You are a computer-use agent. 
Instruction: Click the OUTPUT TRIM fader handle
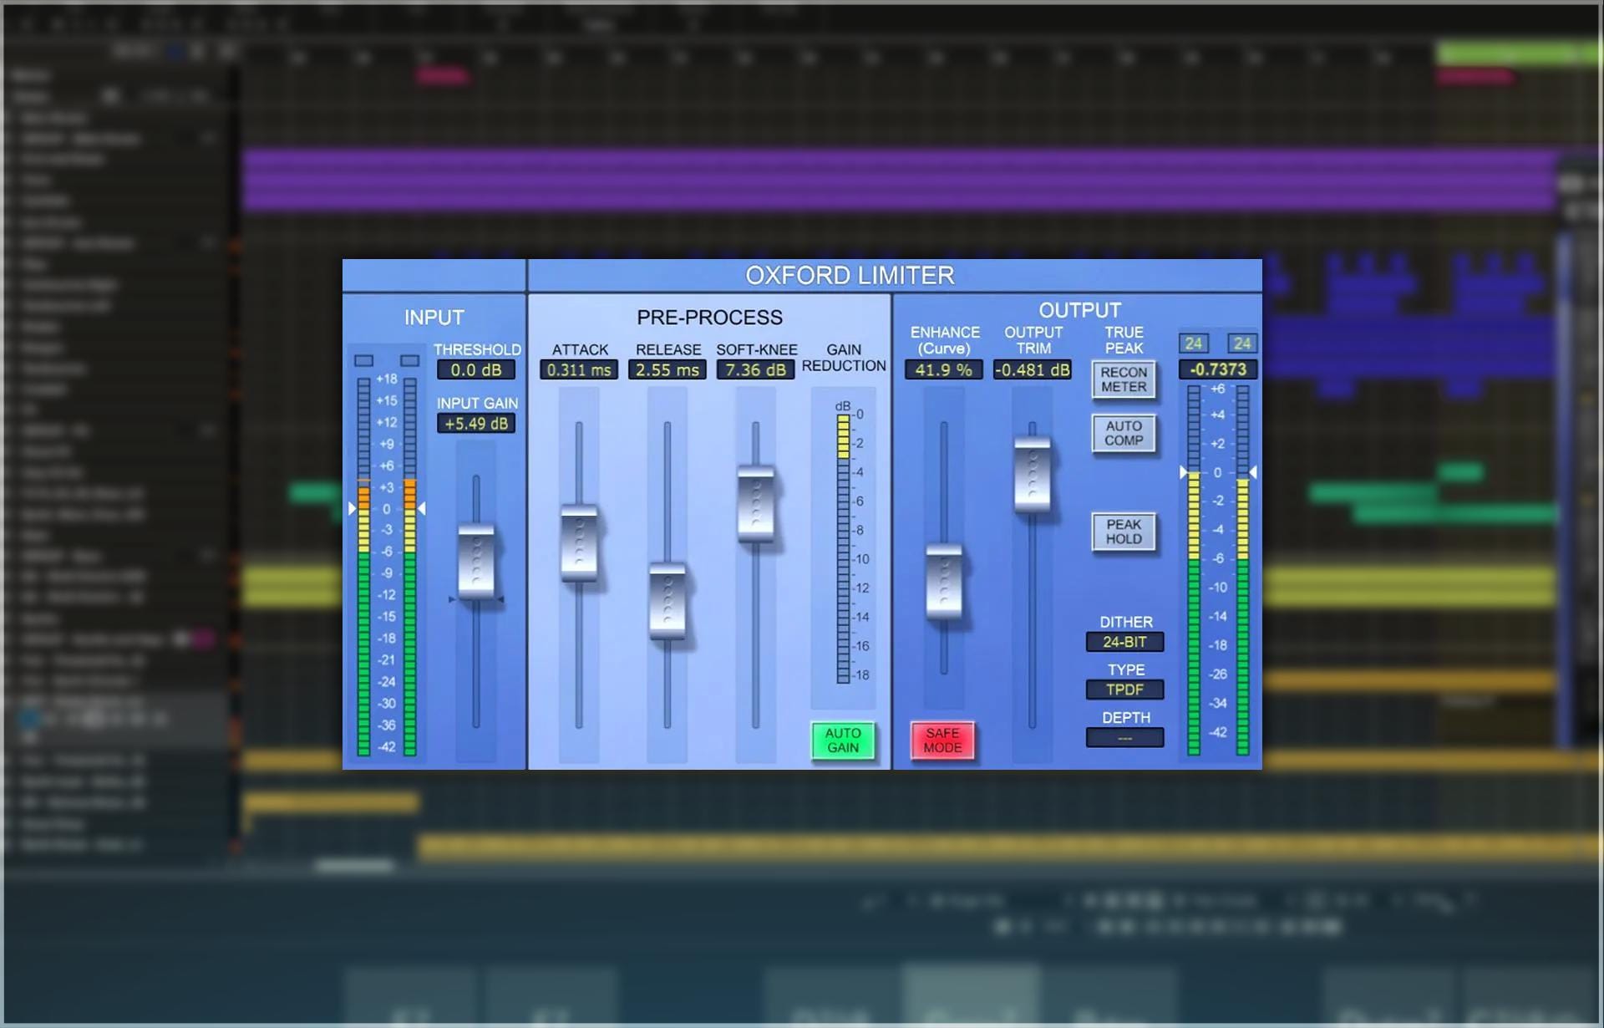click(1033, 474)
